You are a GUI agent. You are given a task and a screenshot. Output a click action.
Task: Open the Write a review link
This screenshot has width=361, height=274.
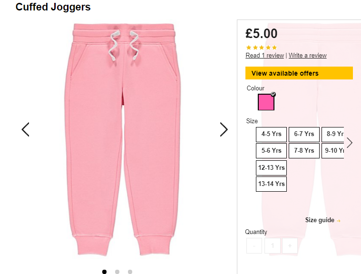tap(308, 56)
